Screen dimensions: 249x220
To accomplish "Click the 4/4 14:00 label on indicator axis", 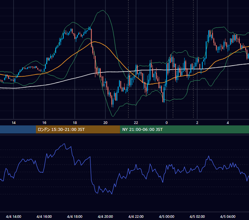I will pyautogui.click(x=14, y=217).
